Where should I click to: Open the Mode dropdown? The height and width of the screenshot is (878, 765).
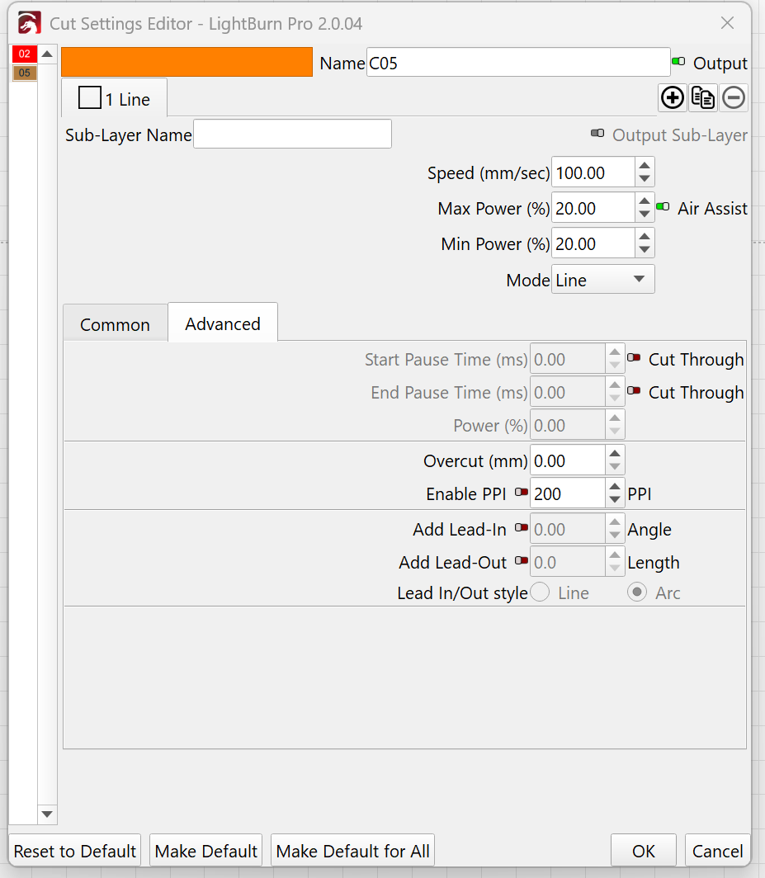point(602,280)
